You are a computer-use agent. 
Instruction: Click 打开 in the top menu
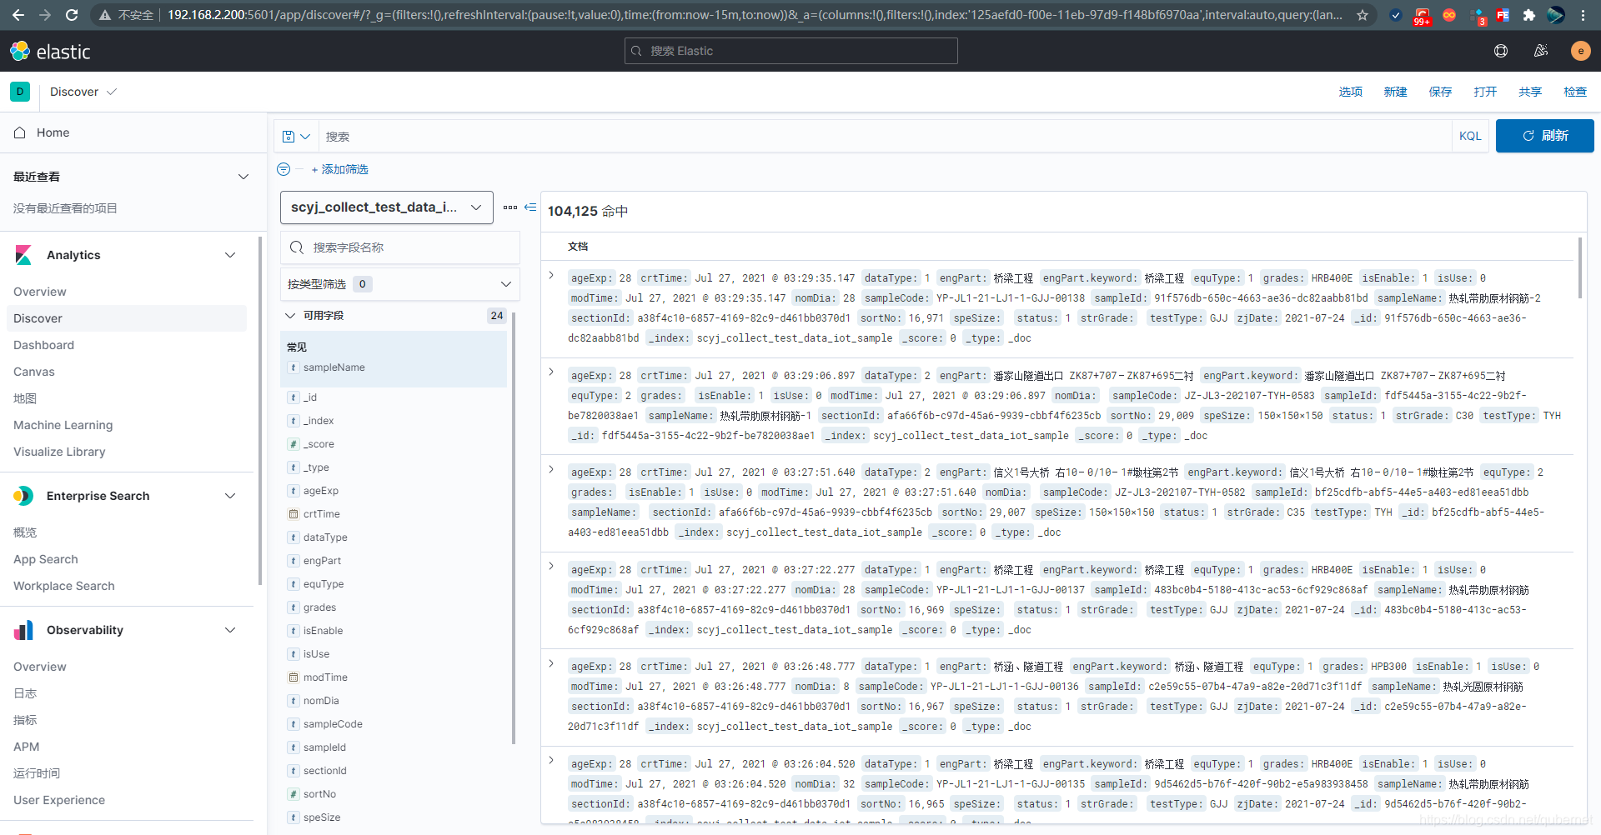pyautogui.click(x=1486, y=92)
